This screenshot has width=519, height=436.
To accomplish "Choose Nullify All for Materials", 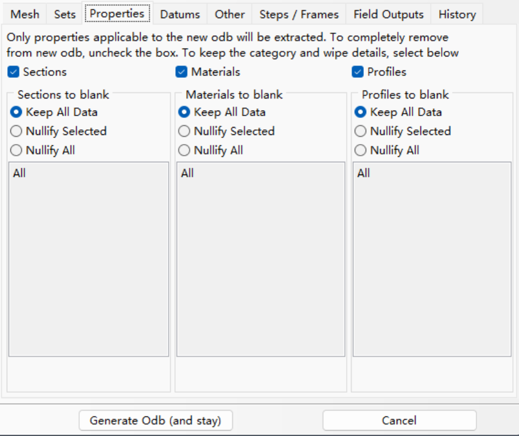I will [184, 150].
